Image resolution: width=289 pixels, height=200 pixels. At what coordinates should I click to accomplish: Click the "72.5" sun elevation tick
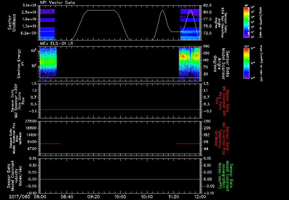pyautogui.click(x=207, y=33)
